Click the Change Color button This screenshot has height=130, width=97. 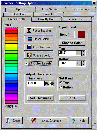coord(72,43)
